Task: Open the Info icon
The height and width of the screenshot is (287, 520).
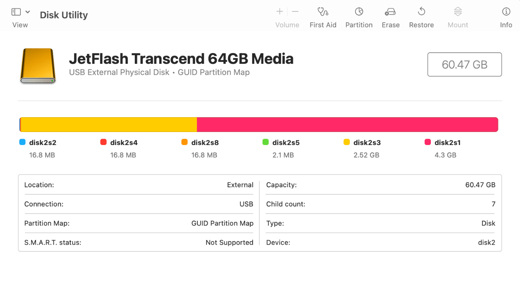Action: 506,12
